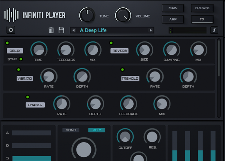Toggle the delay Sync LED
This screenshot has width=225, height=161.
(21, 59)
